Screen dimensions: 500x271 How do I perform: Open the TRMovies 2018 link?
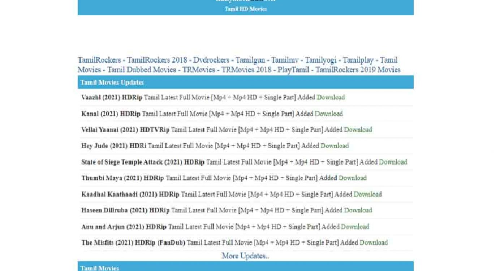[x=246, y=70]
